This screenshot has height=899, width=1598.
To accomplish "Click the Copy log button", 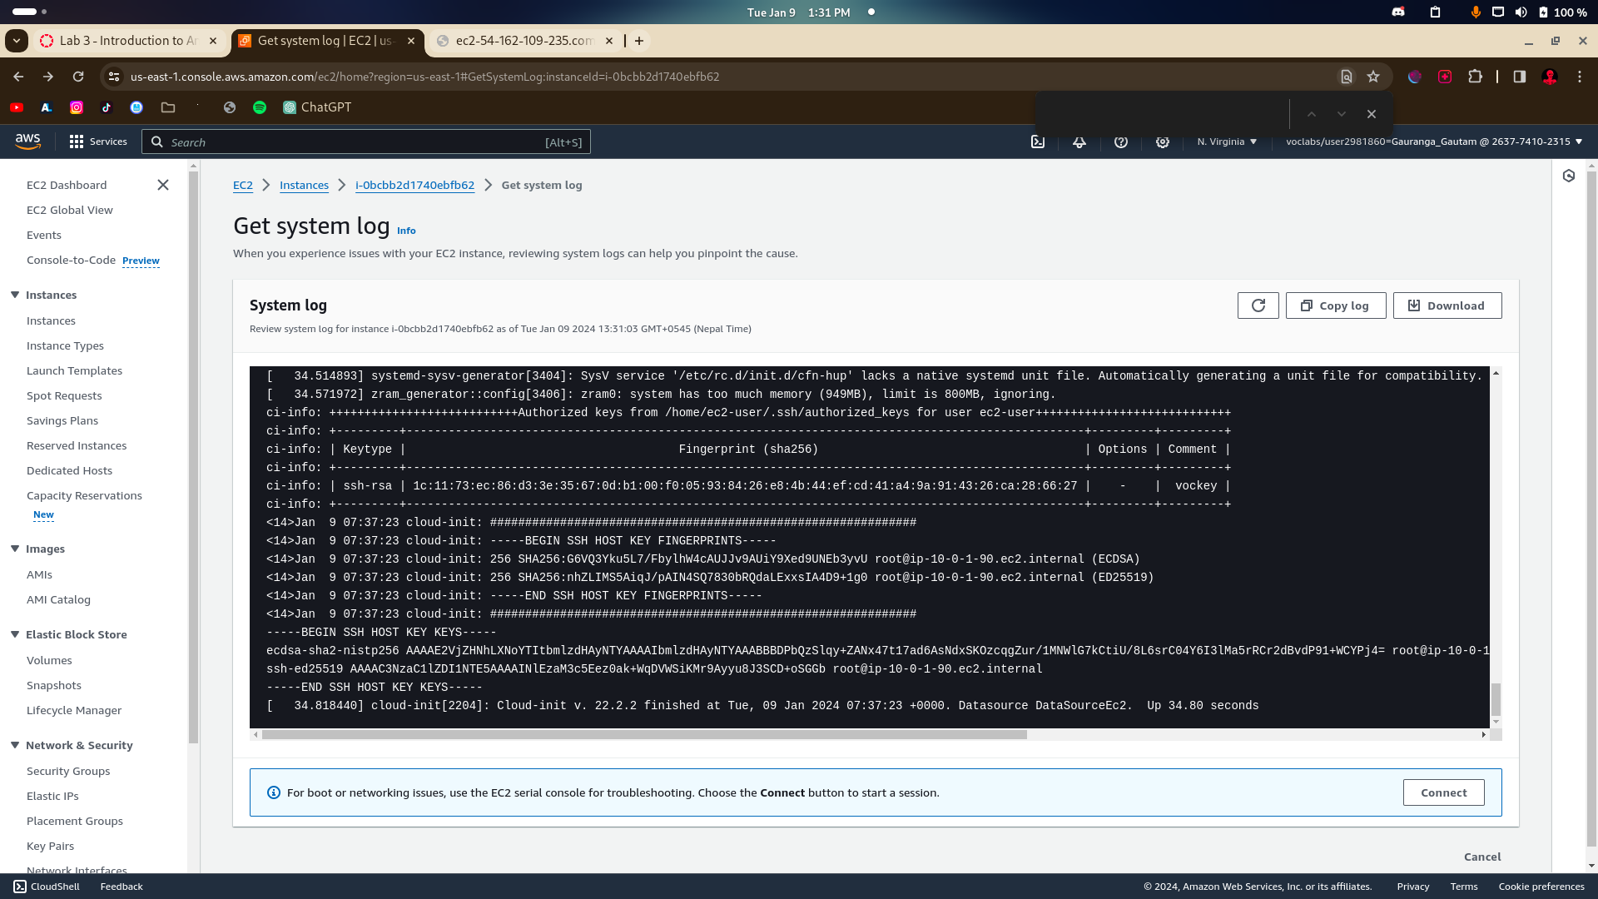I will pos(1335,305).
